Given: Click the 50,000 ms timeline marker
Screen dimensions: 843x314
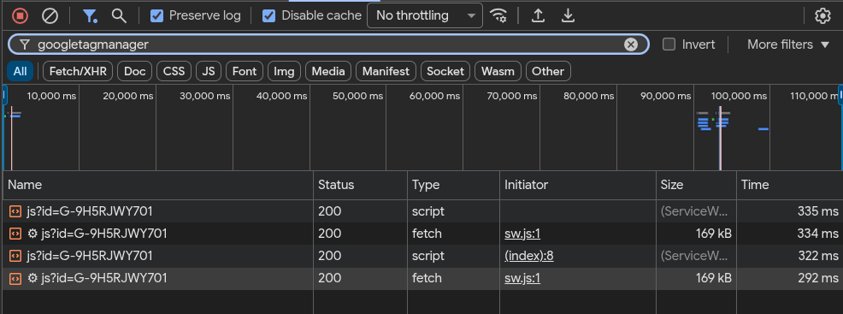Looking at the screenshot, I should point(357,96).
